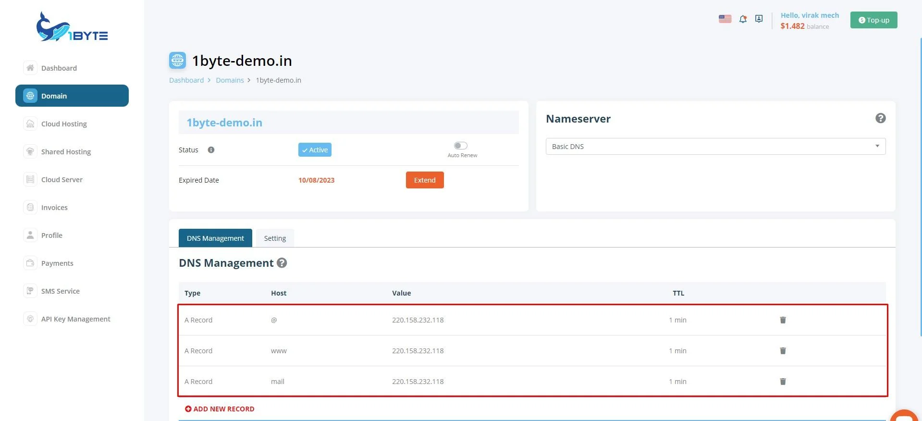Toggle the Auto Renew switch
This screenshot has width=922, height=421.
[461, 146]
